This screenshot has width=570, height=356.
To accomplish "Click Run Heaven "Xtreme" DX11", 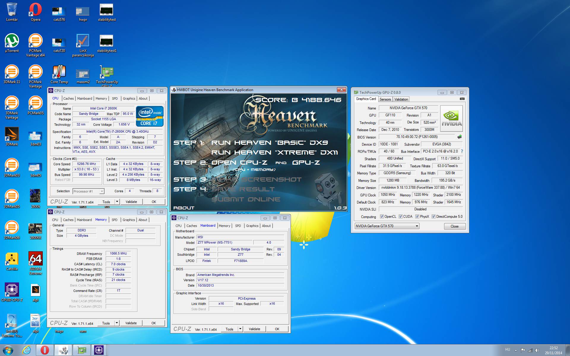I will (275, 152).
